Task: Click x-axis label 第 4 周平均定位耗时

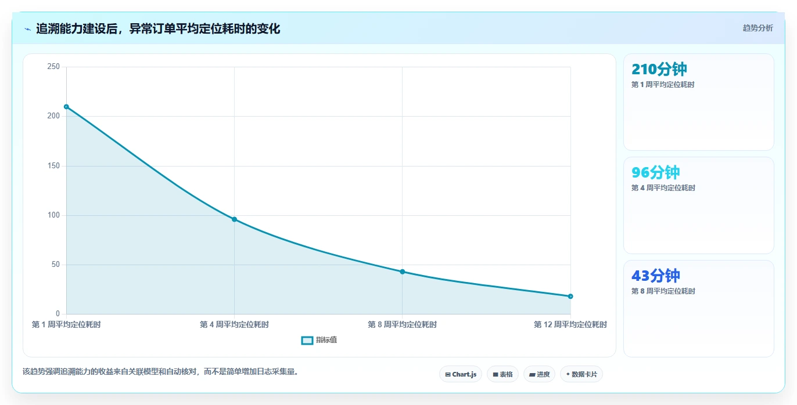Action: [234, 325]
